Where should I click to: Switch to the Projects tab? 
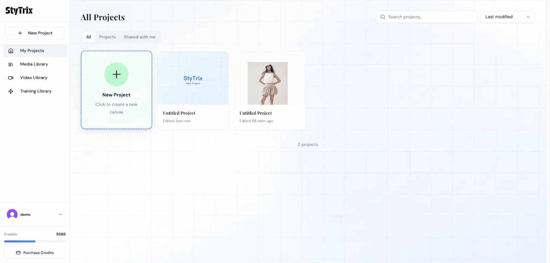[107, 37]
